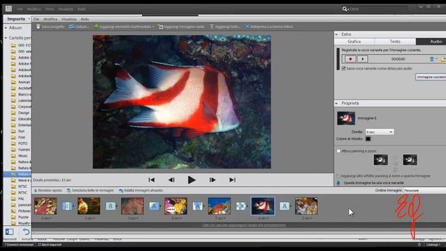
Task: Switch to Audio tab
Action: [x=431, y=42]
